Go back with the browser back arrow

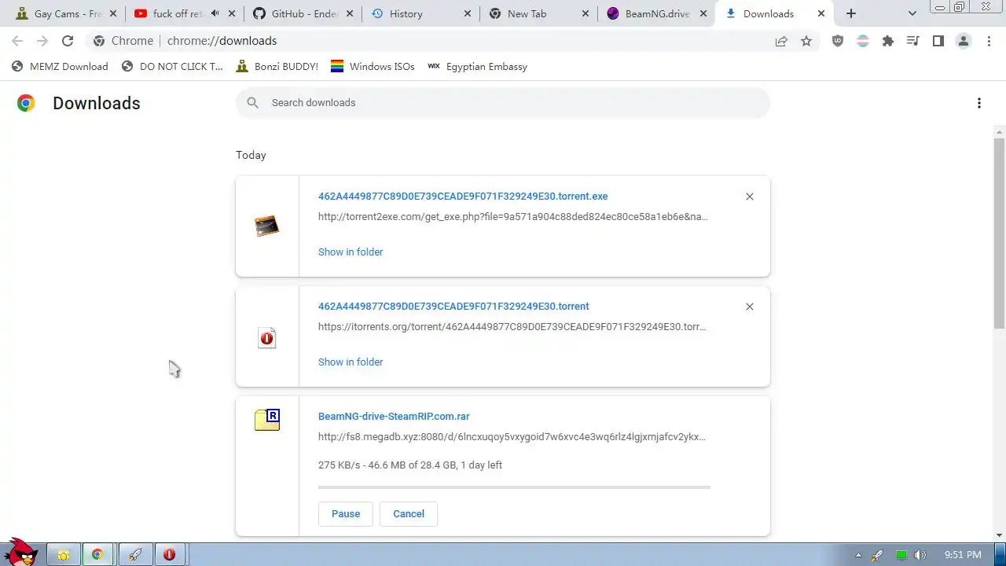17,41
